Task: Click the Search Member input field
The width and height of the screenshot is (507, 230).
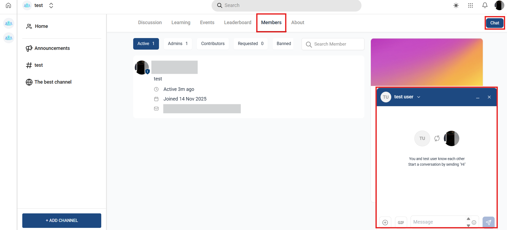Action: 333,44
